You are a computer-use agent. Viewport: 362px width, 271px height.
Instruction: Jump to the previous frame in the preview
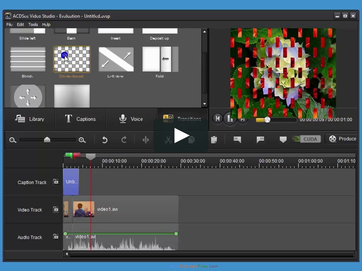click(x=217, y=118)
